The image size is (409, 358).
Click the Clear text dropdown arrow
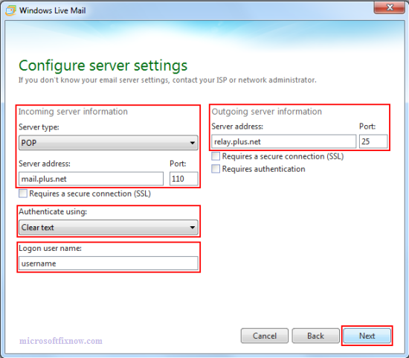click(193, 228)
